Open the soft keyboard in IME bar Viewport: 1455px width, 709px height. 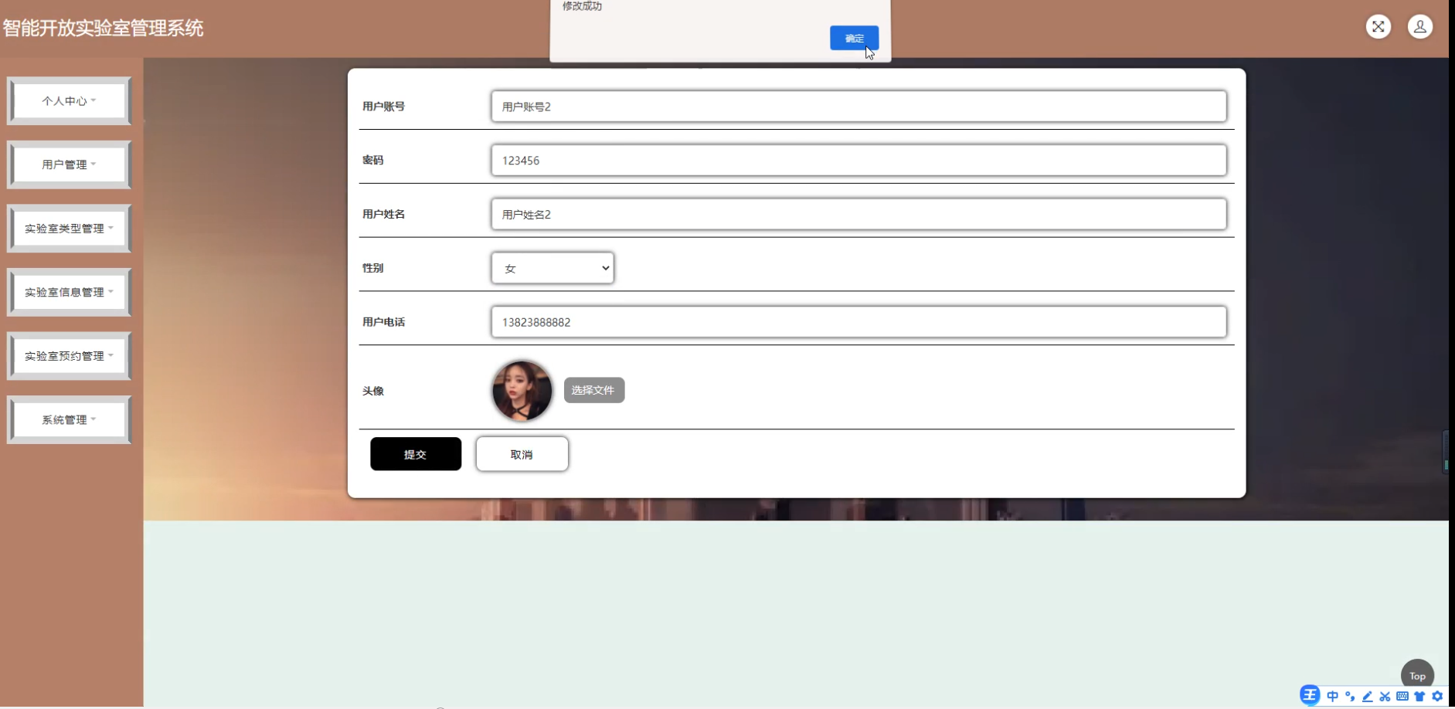click(1402, 697)
